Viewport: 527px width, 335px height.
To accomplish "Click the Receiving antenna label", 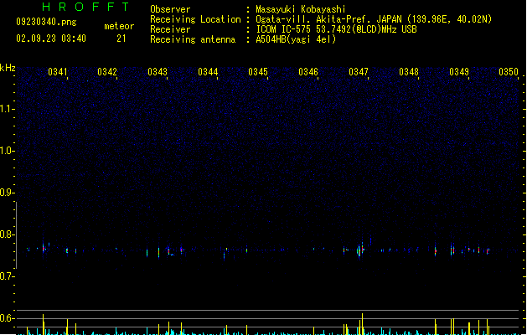I will pyautogui.click(x=193, y=39).
